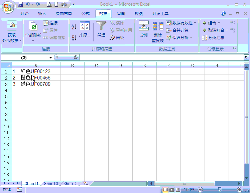Click the Office button
This screenshot has width=250, height=193.
[8, 6]
